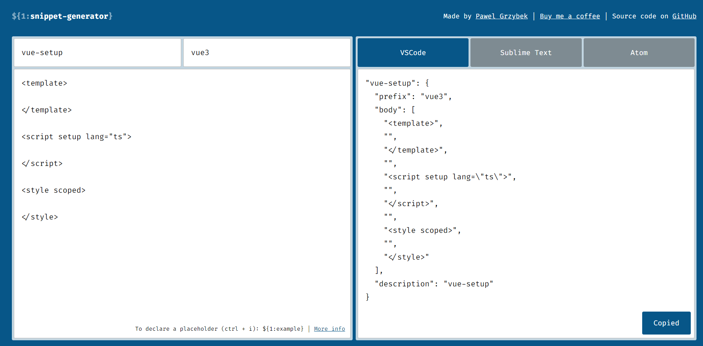Screen dimensions: 703x346
Task: Visit Pawel Grzybek's profile link
Action: pyautogui.click(x=501, y=16)
